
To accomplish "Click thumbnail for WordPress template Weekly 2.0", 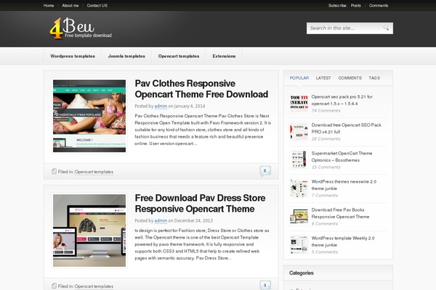I will pos(299,244).
